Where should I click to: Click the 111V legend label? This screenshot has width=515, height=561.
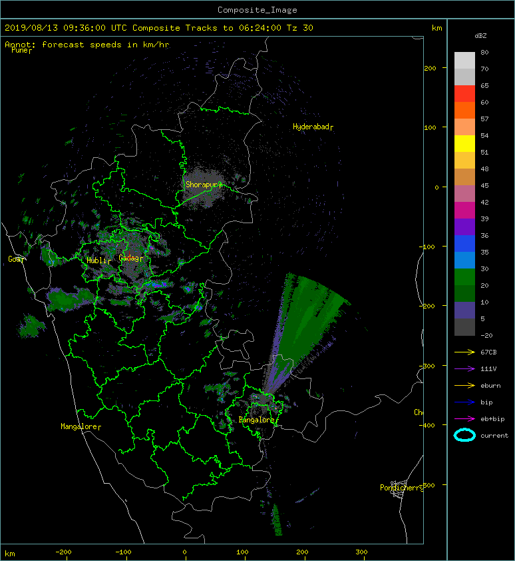pos(488,369)
